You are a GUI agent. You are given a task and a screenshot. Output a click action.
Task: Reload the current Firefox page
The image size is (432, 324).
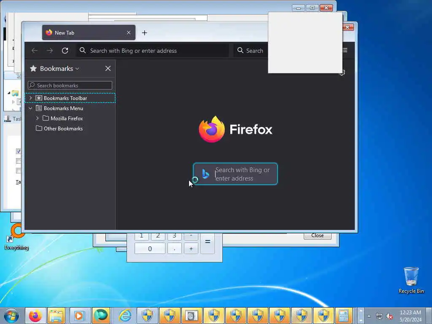[65, 51]
